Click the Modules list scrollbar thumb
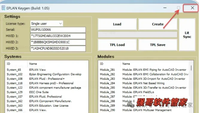 pos(191,68)
